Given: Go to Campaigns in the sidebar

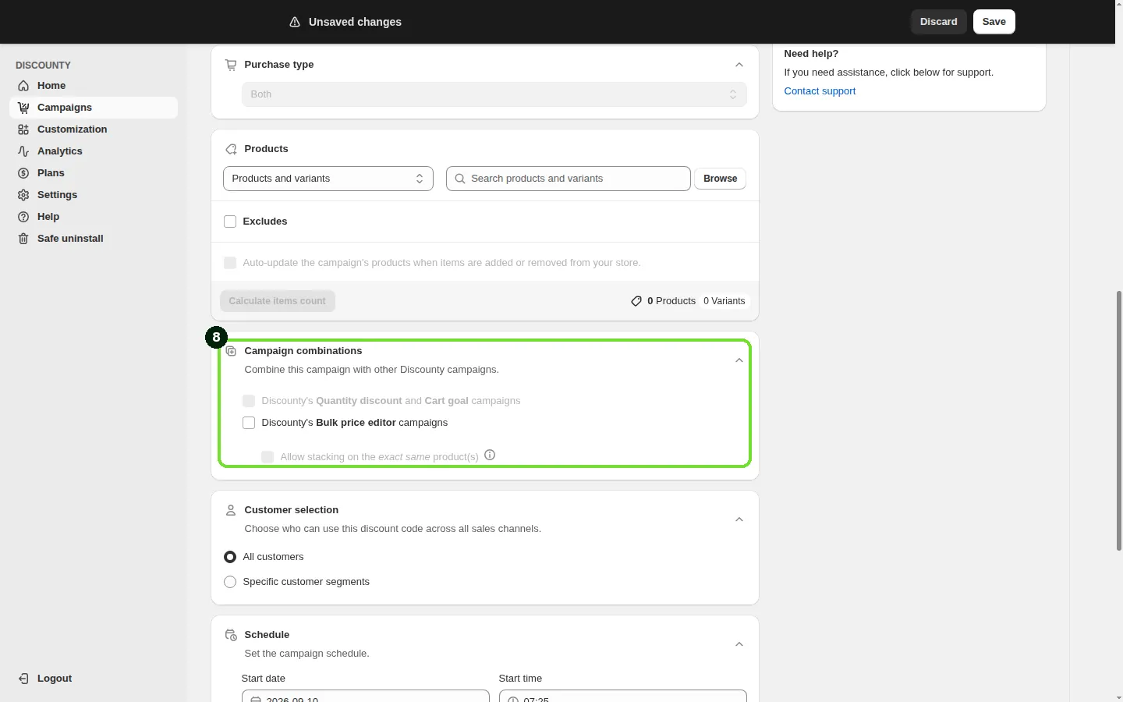Looking at the screenshot, I should click(x=94, y=108).
